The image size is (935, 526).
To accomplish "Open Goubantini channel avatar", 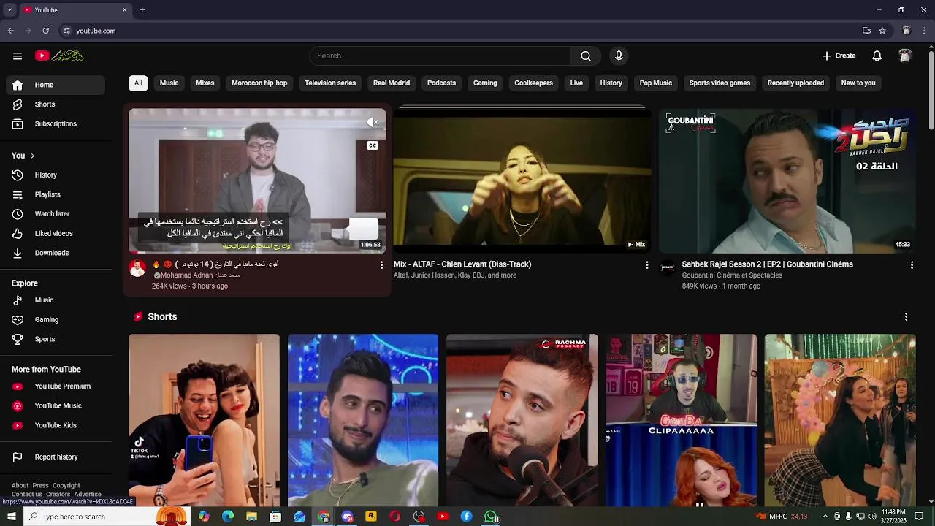I will (668, 268).
